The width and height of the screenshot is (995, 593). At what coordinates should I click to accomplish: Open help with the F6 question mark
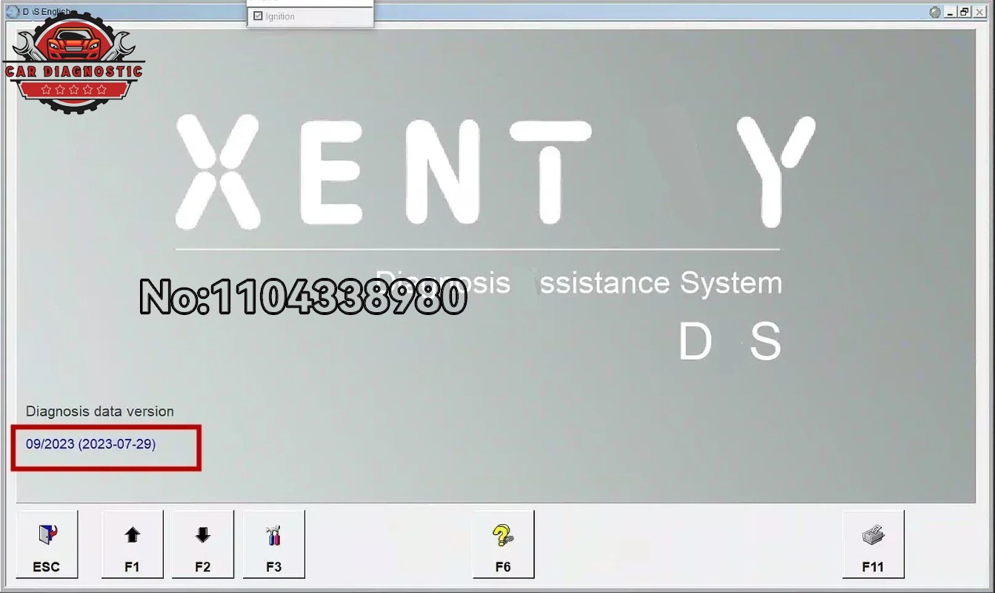503,544
